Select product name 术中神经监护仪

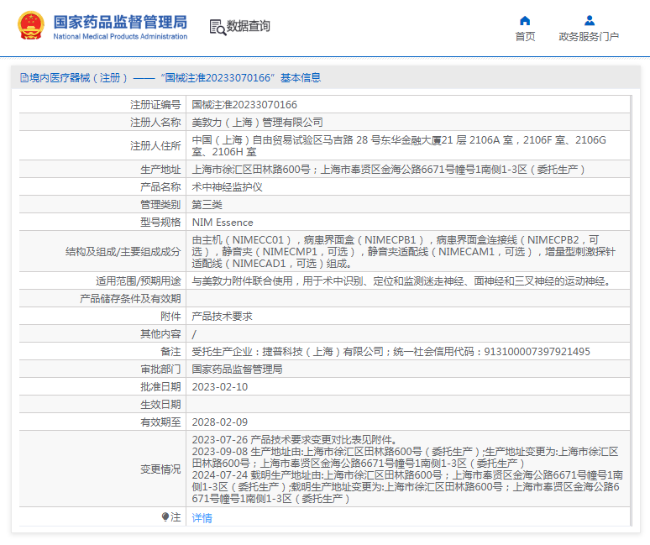point(227,187)
